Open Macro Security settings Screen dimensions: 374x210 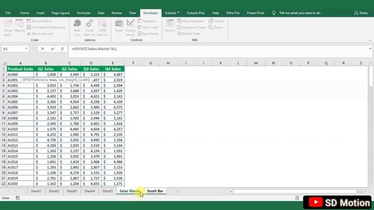[x=40, y=34]
